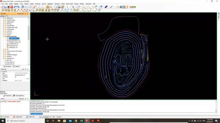Viewport: 220px width, 123px height.
Task: Click the red Reset graphics icon
Action: [x=11, y=7]
